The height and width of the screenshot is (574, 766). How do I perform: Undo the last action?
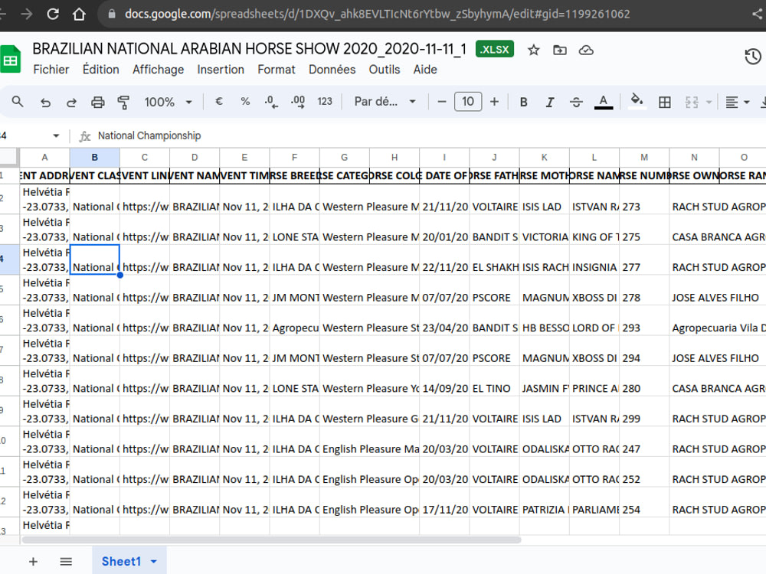(45, 102)
